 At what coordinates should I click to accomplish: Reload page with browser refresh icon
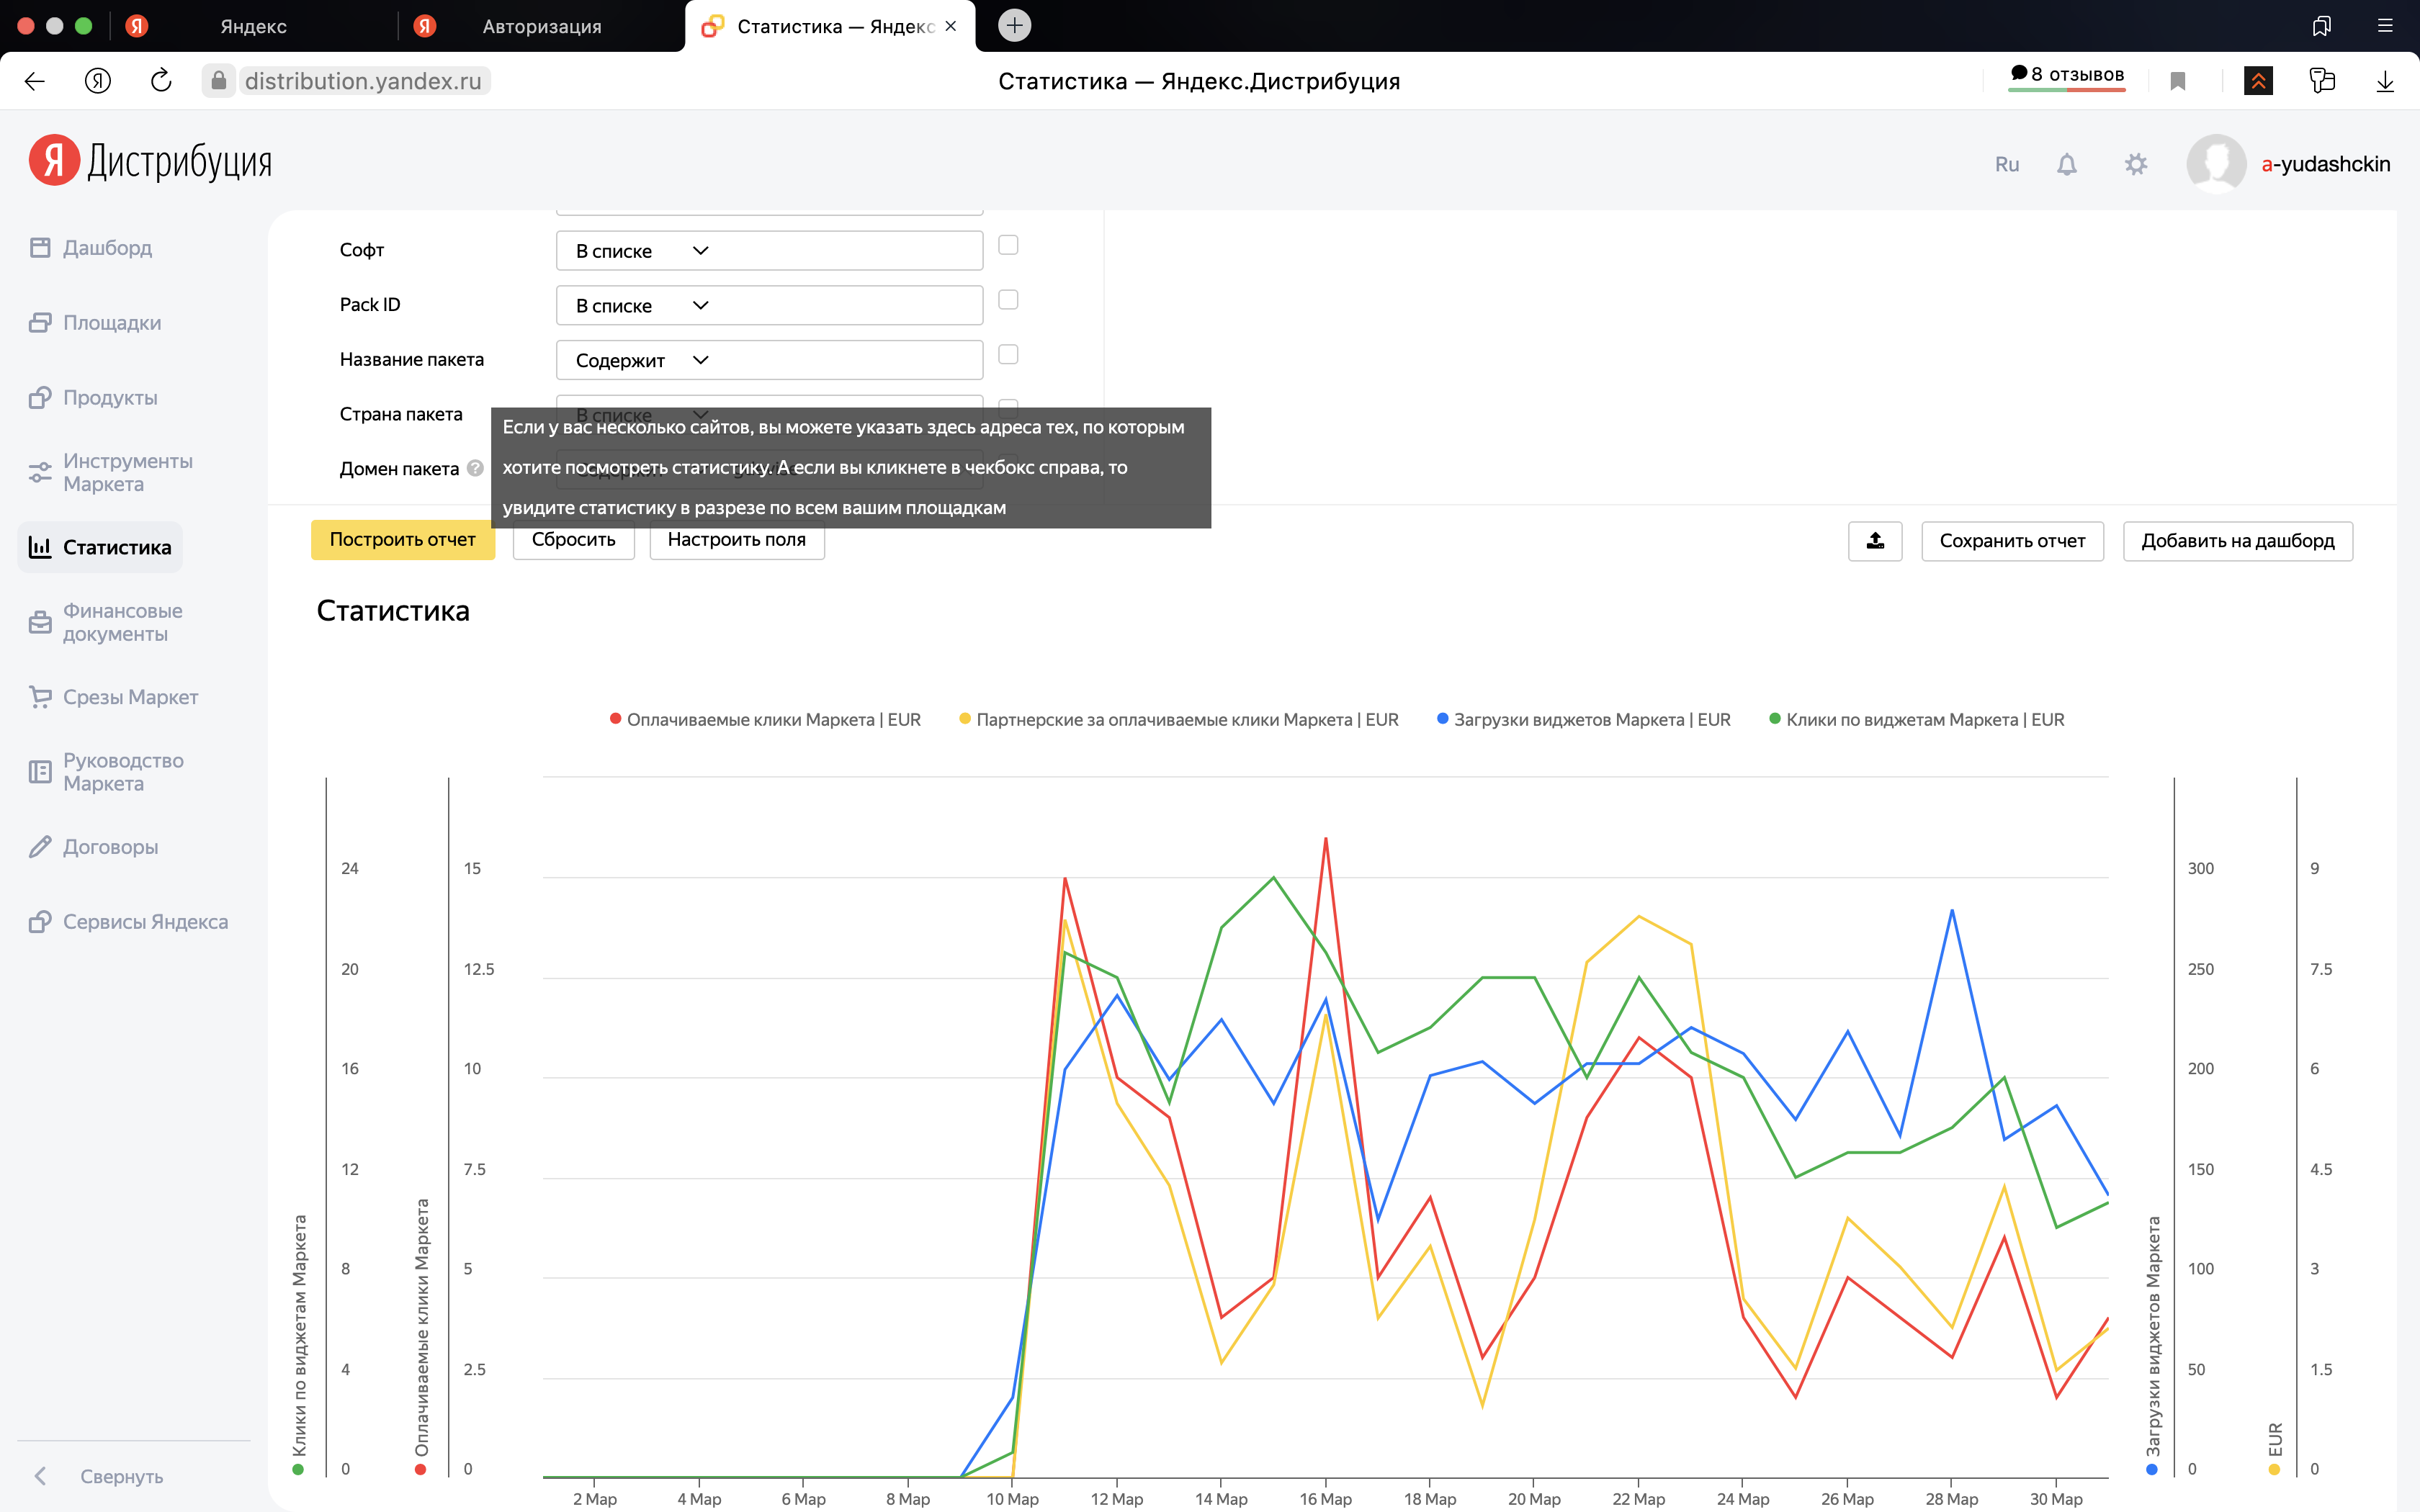(161, 81)
